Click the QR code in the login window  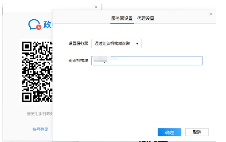pos(37,72)
